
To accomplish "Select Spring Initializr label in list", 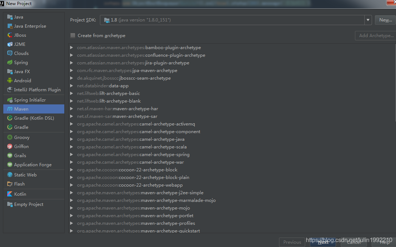I will pyautogui.click(x=30, y=100).
